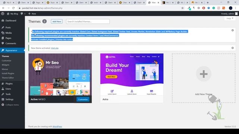Click the Themes count badge
Screen dimensions: 239x134
pyautogui.click(x=44, y=22)
